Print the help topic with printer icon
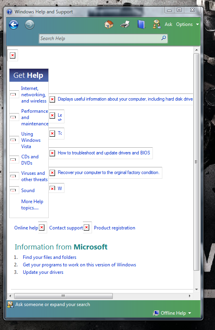Screen dimensions: 215x330 (125, 24)
